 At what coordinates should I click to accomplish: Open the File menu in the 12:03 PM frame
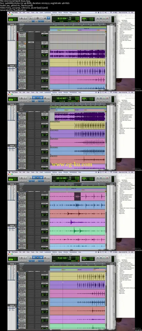click(20, 12)
